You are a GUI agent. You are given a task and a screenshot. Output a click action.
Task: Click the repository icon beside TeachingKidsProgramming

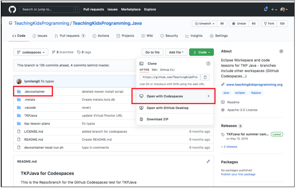[10, 23]
